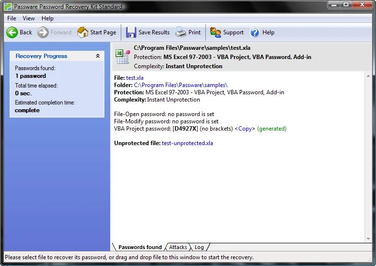The height and width of the screenshot is (266, 376).
Task: Minimize the Passware window
Action: tap(334, 4)
